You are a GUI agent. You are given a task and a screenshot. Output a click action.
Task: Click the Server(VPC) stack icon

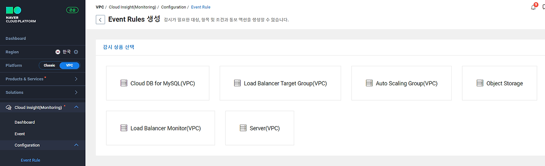click(x=243, y=128)
